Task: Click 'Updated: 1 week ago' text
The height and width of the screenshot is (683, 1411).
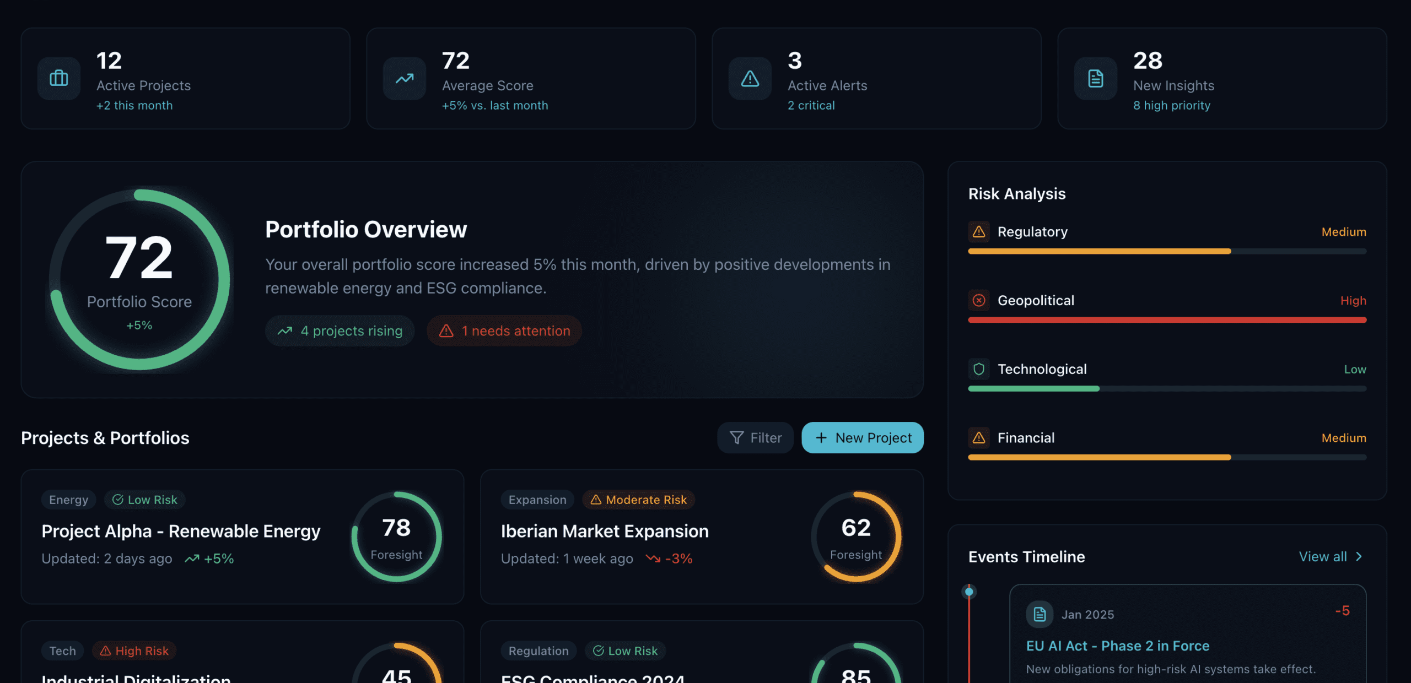Action: pyautogui.click(x=567, y=559)
